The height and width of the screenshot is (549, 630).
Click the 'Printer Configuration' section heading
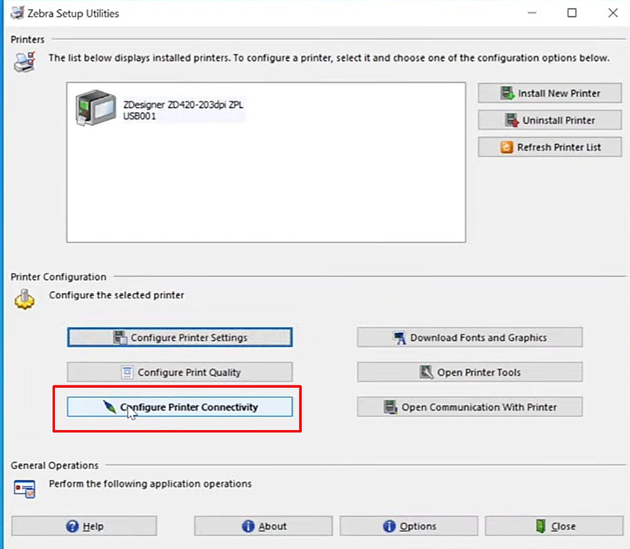pos(58,277)
